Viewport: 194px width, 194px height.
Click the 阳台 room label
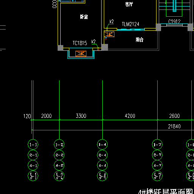(x=139, y=40)
